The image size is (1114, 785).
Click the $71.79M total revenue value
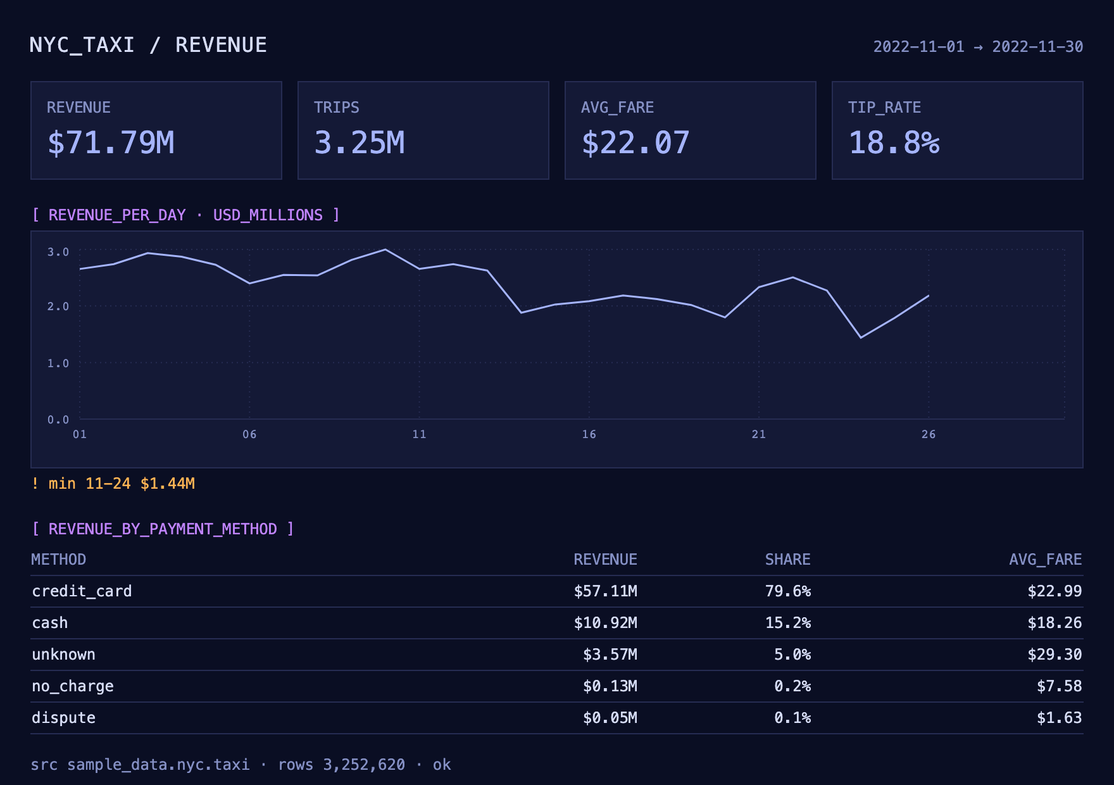[x=111, y=142]
